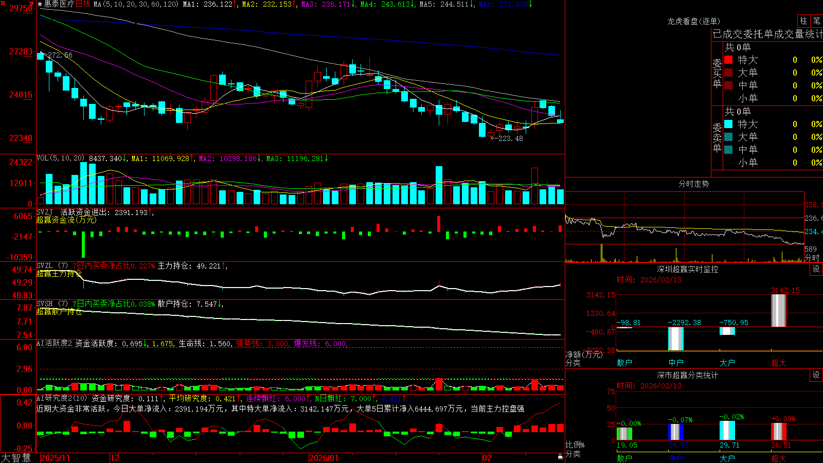The image size is (823, 463).
Task: Change the 日线 period label
Action: (83, 4)
